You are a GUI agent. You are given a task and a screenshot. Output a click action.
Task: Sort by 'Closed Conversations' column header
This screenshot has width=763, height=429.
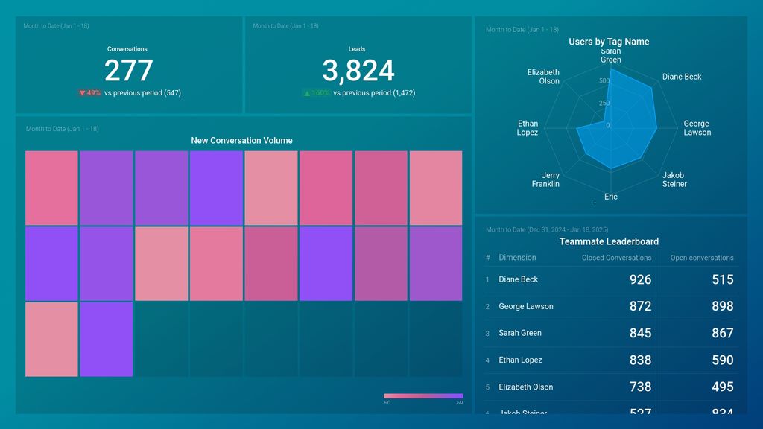(616, 258)
